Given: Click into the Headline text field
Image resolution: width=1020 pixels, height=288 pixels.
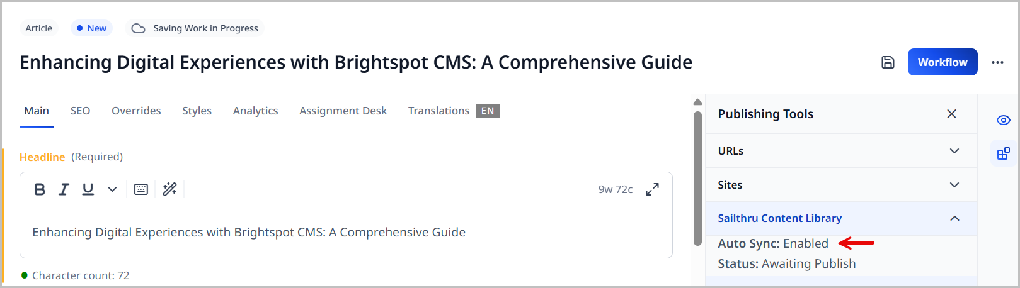Looking at the screenshot, I should pos(345,233).
